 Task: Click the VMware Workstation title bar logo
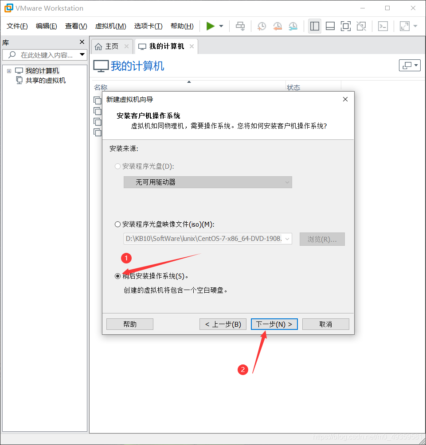[9, 8]
